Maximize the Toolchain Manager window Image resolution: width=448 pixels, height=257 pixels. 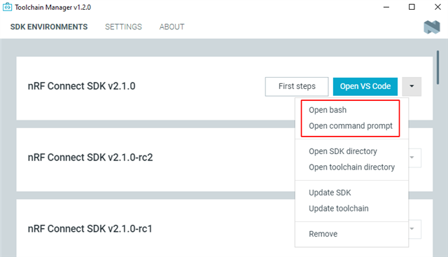pyautogui.click(x=412, y=7)
